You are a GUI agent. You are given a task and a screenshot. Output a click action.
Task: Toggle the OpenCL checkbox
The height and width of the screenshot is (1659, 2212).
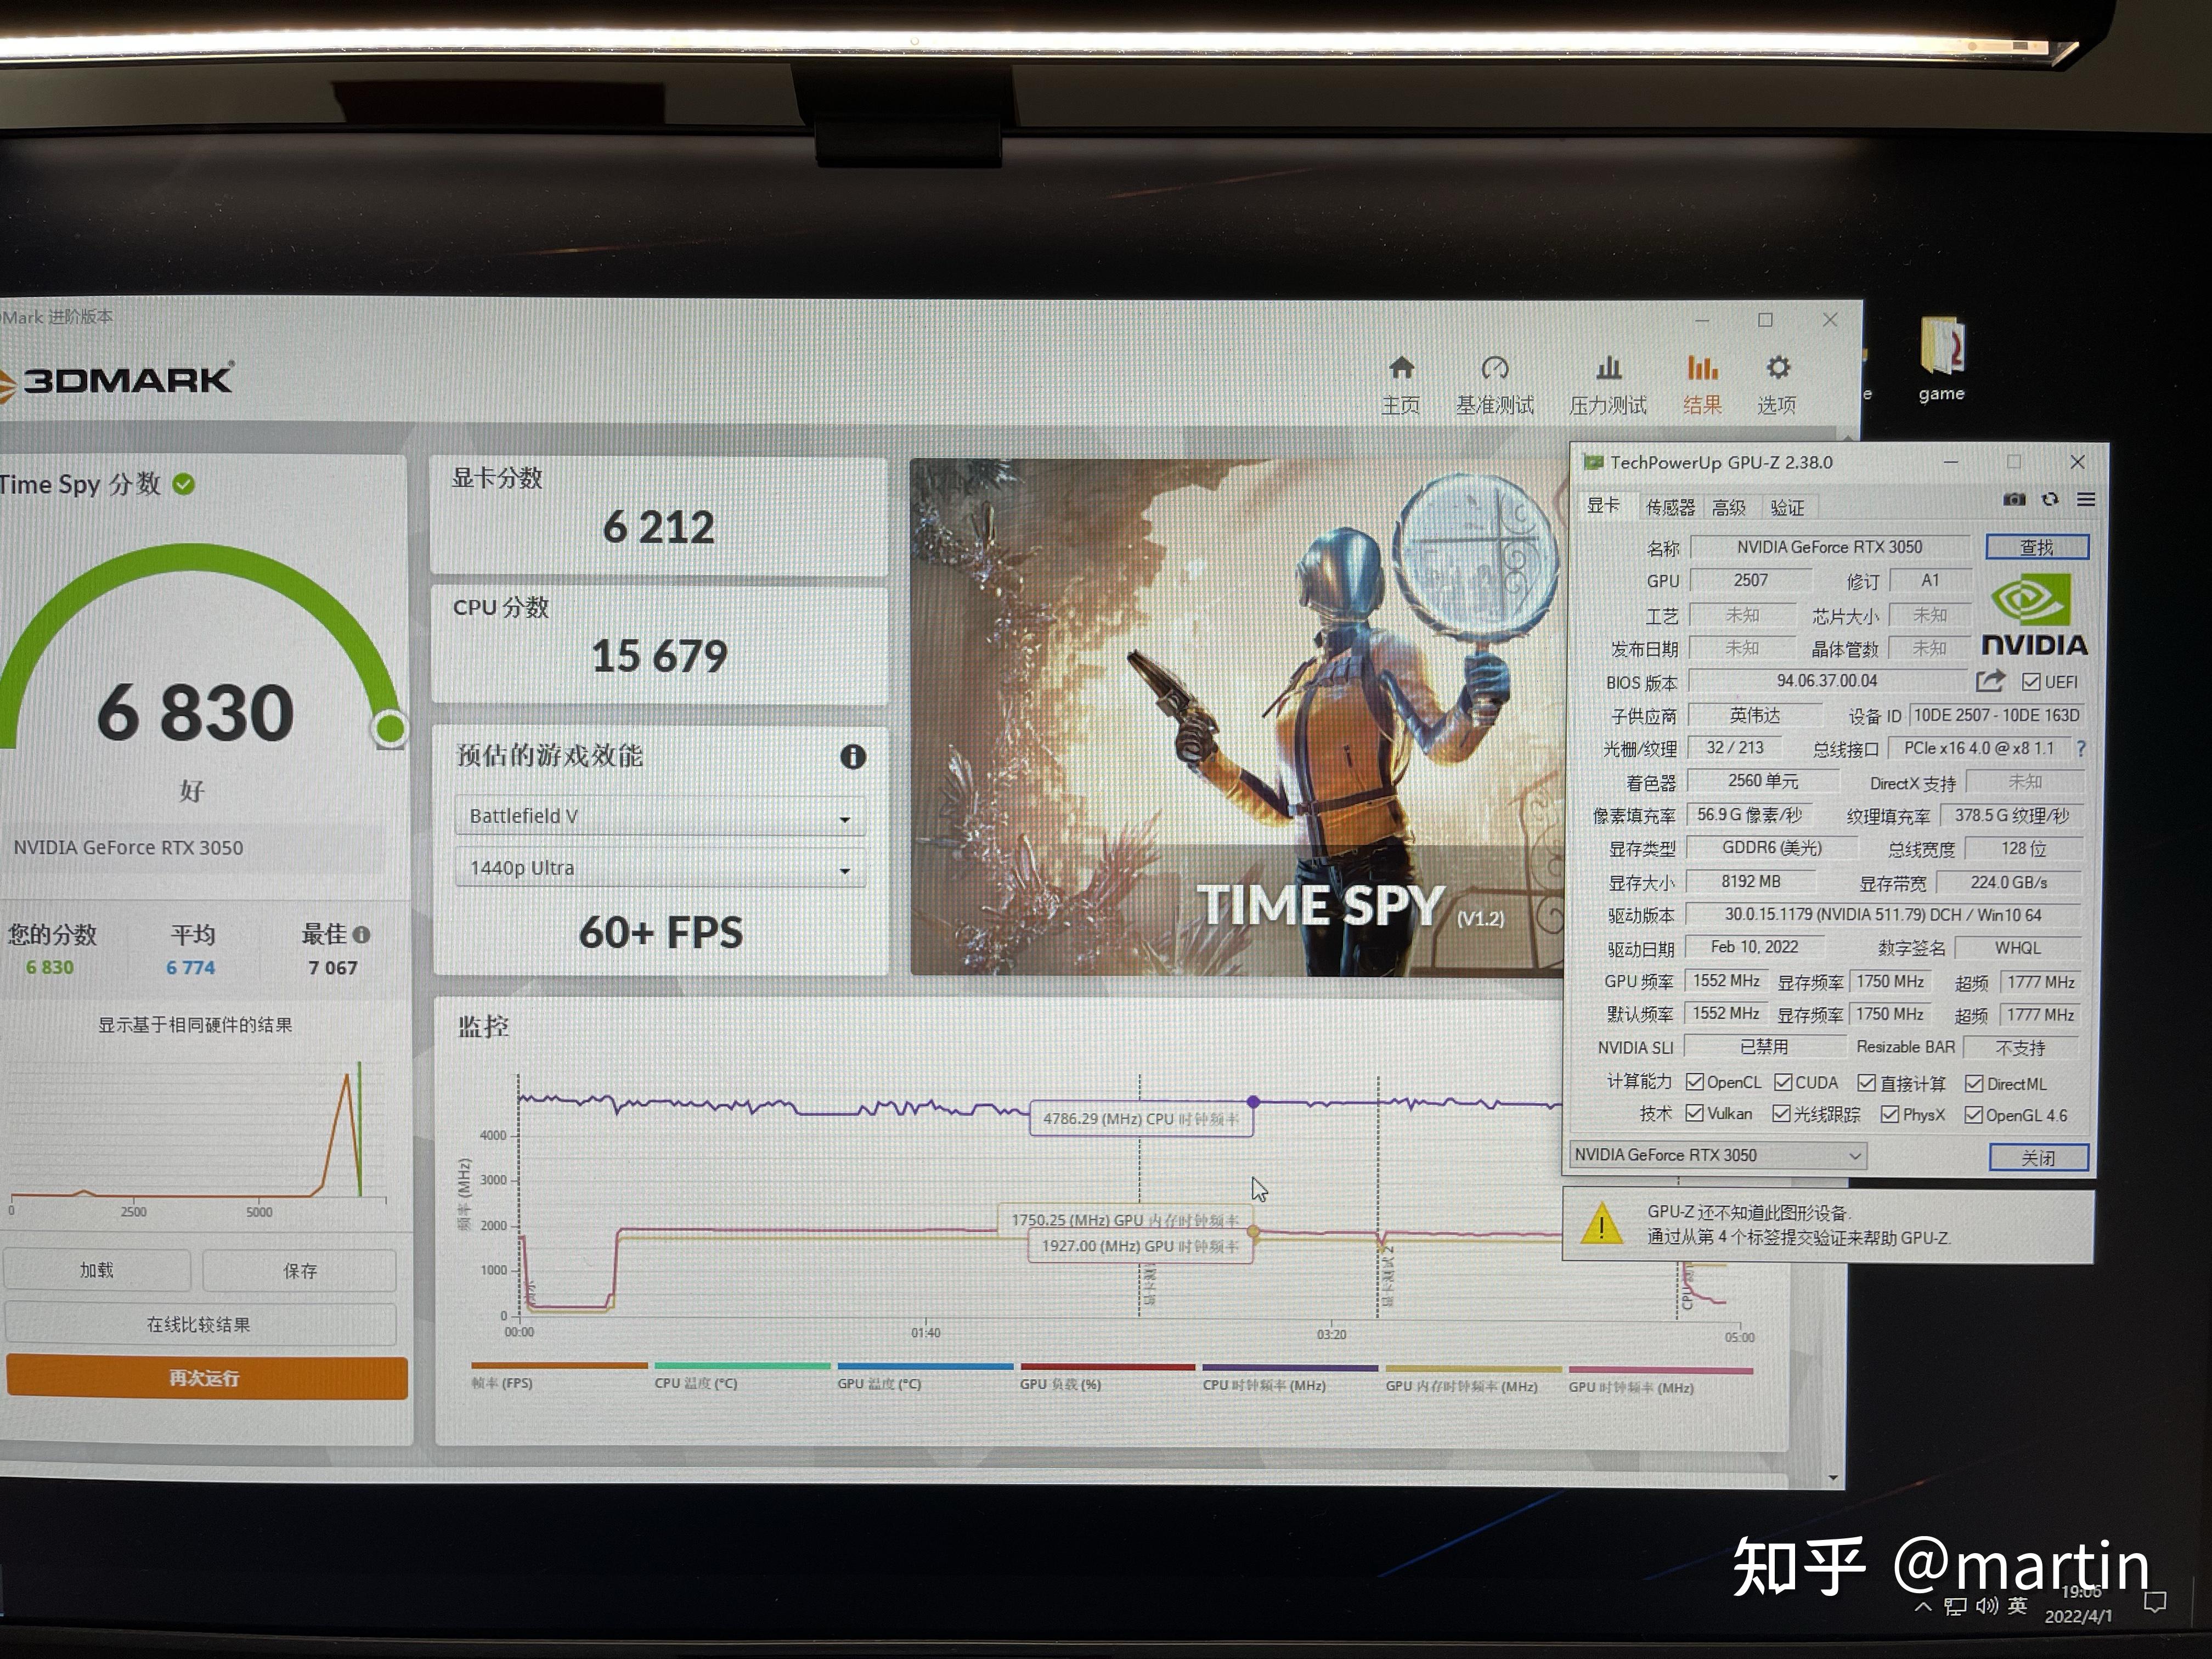pyautogui.click(x=1695, y=1082)
